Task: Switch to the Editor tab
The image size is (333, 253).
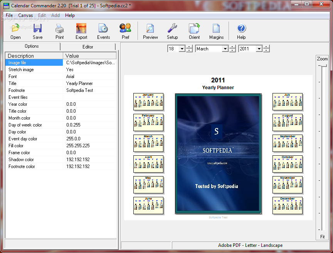Action: pos(88,47)
